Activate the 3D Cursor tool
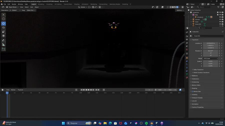The height and width of the screenshot is (126, 225). (3, 19)
